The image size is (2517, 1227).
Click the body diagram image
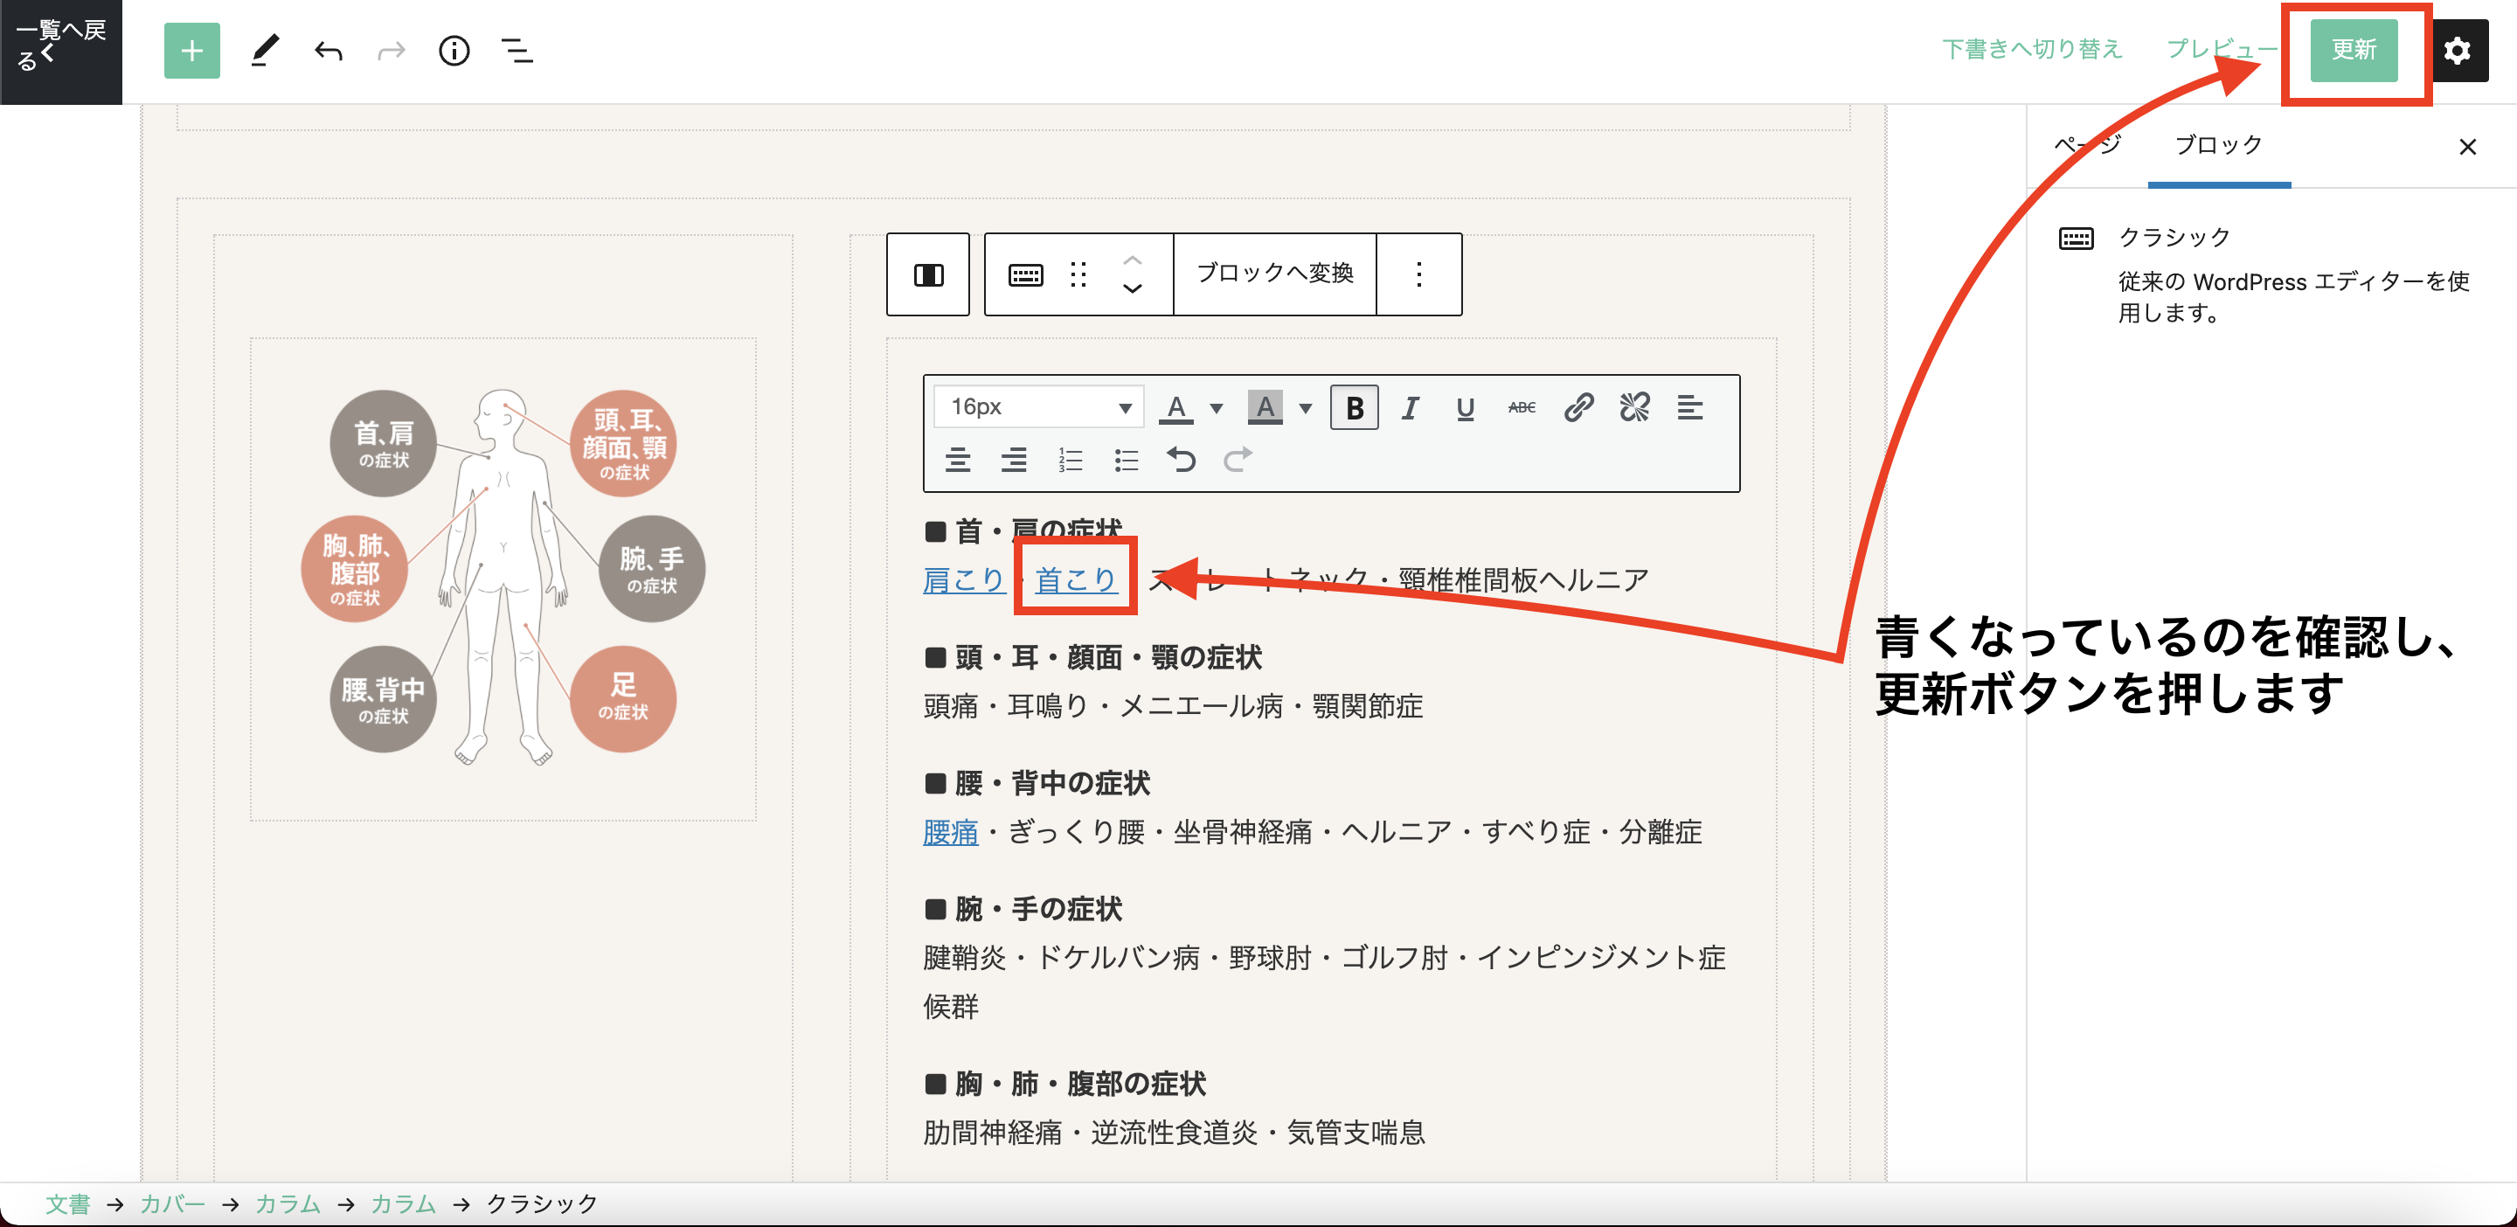pos(503,579)
